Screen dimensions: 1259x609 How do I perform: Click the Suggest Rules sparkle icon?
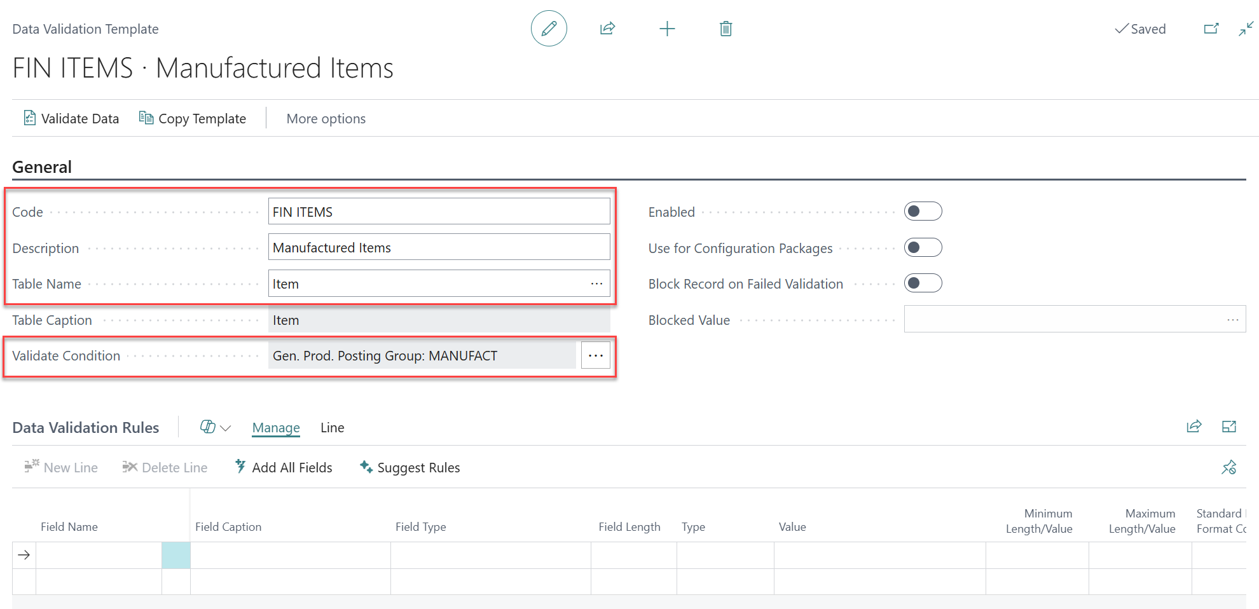(366, 467)
